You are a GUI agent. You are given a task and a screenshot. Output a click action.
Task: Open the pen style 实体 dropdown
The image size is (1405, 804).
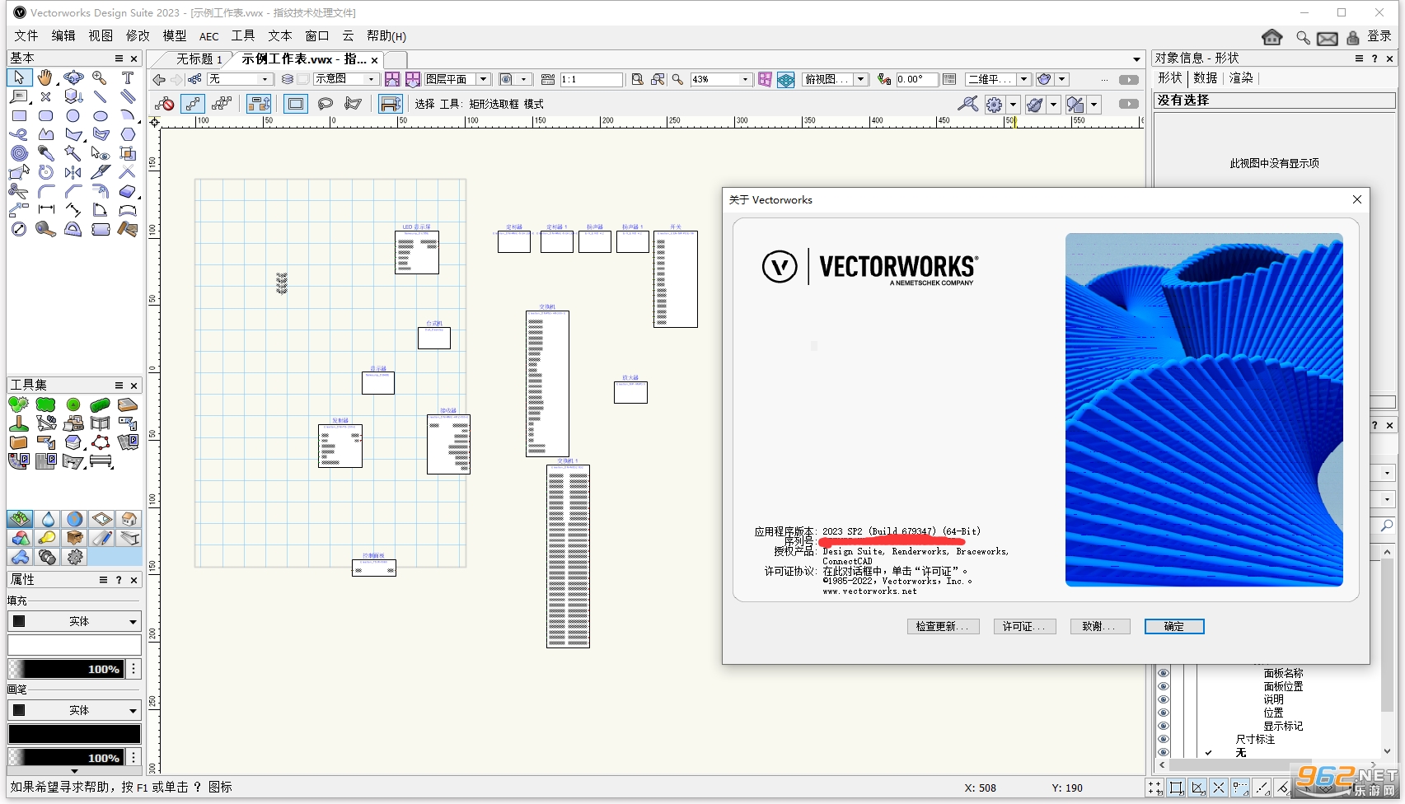pyautogui.click(x=74, y=710)
